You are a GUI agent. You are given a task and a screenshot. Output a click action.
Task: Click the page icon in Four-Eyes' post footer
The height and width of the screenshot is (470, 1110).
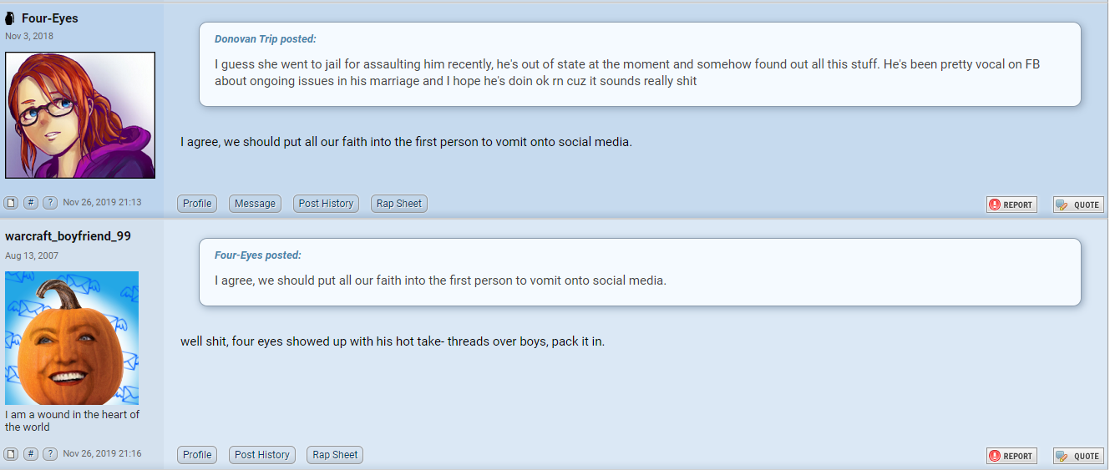pyautogui.click(x=11, y=202)
